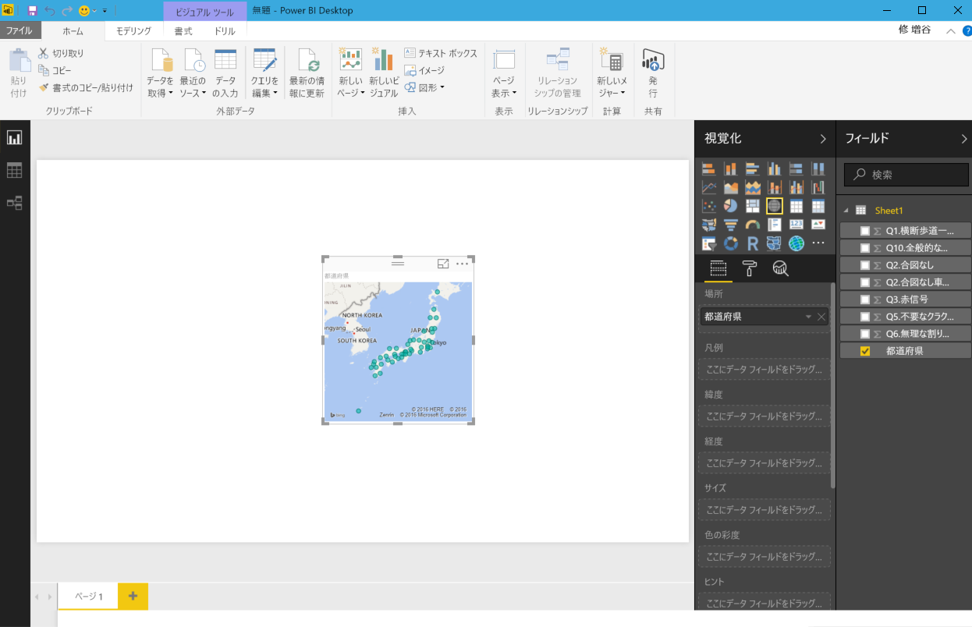Enable the Q2.合図なし field checkbox
This screenshot has height=627, width=972.
click(x=865, y=265)
